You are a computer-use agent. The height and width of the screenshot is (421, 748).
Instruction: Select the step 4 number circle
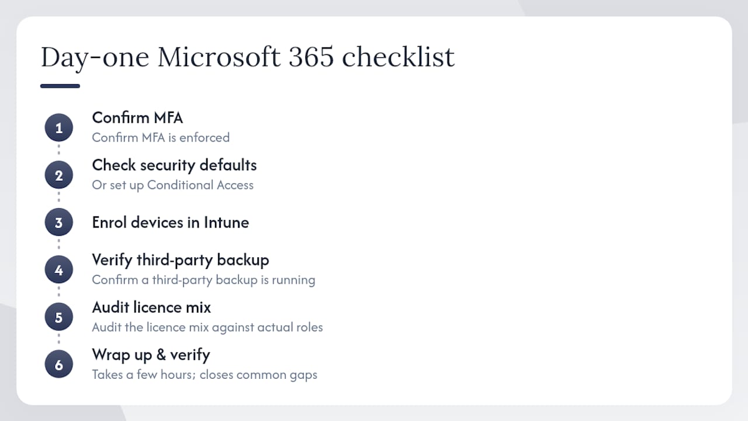[58, 270]
